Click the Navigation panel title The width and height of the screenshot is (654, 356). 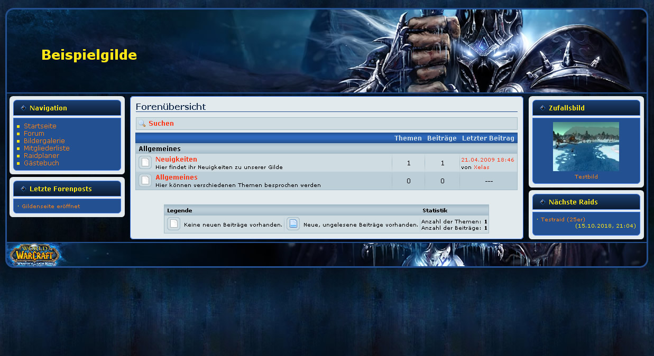pos(48,108)
